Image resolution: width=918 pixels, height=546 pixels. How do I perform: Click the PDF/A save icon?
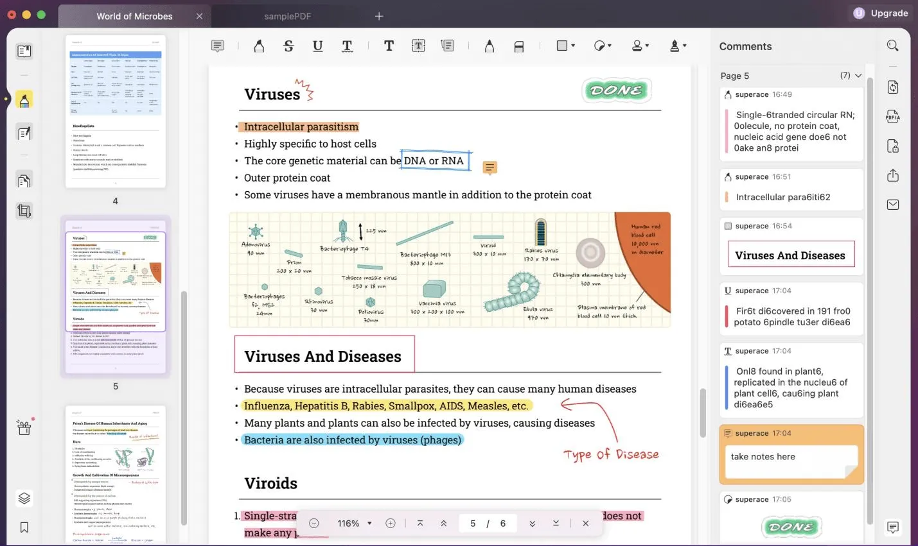[893, 116]
